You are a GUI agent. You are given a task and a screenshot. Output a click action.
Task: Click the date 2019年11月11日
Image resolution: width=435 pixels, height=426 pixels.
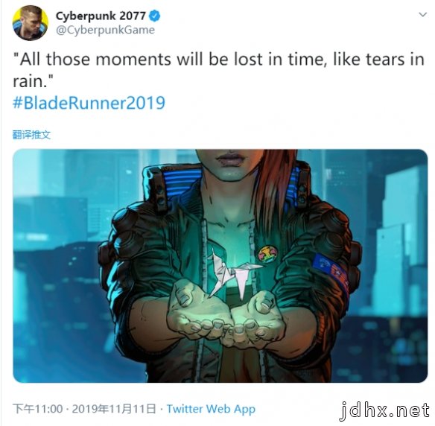click(x=114, y=409)
